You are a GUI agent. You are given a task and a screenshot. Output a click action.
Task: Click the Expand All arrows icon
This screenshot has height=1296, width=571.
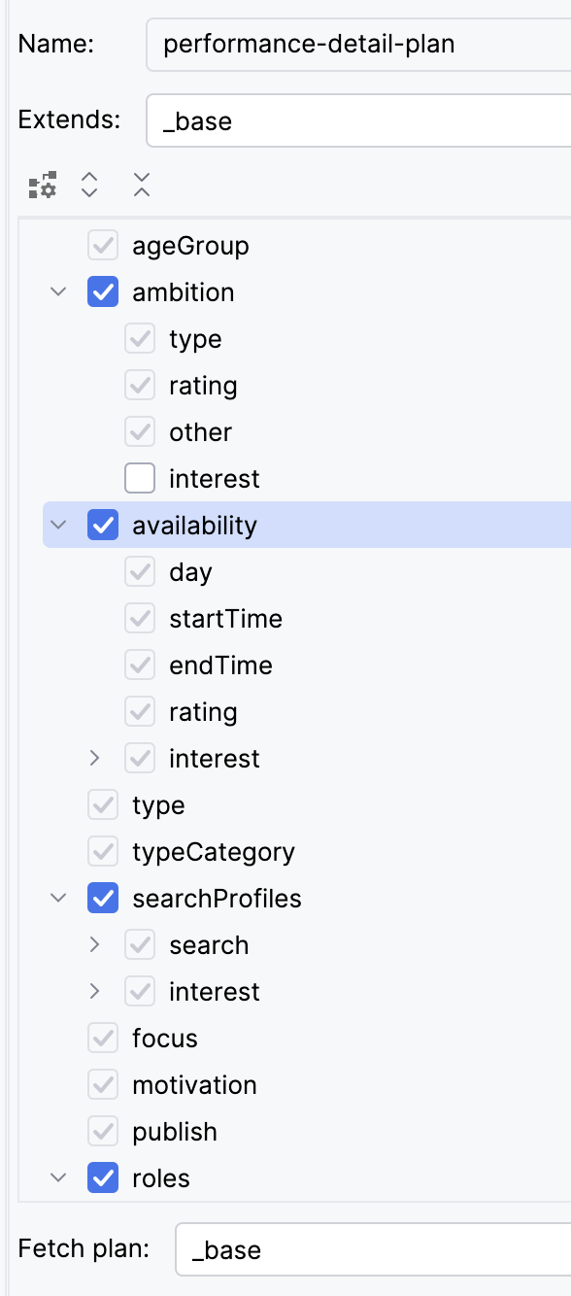tap(89, 185)
